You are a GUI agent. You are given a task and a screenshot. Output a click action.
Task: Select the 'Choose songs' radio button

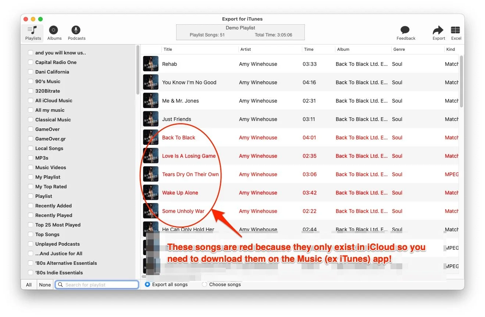[x=204, y=284]
